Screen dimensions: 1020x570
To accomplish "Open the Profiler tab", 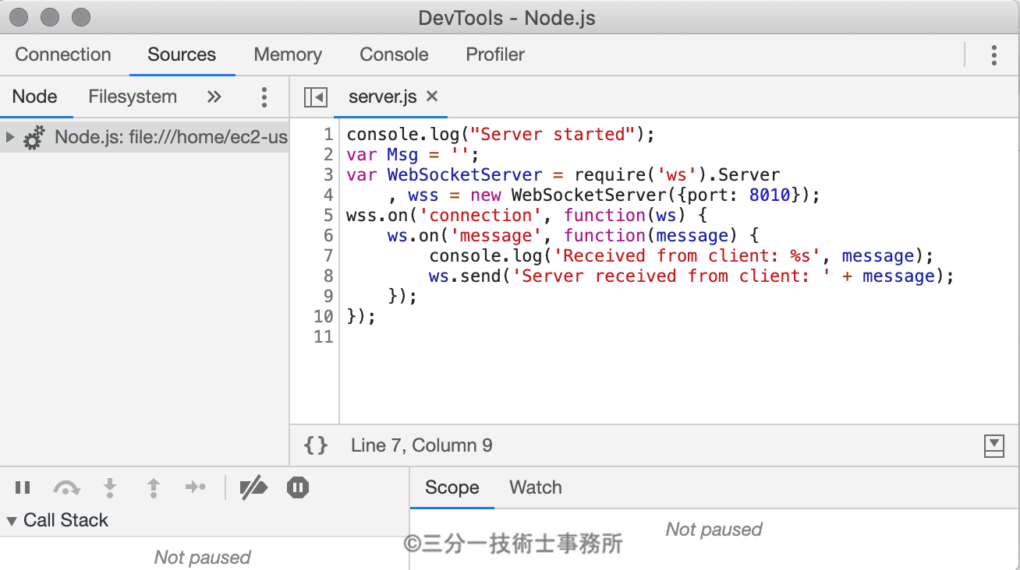I will [495, 55].
